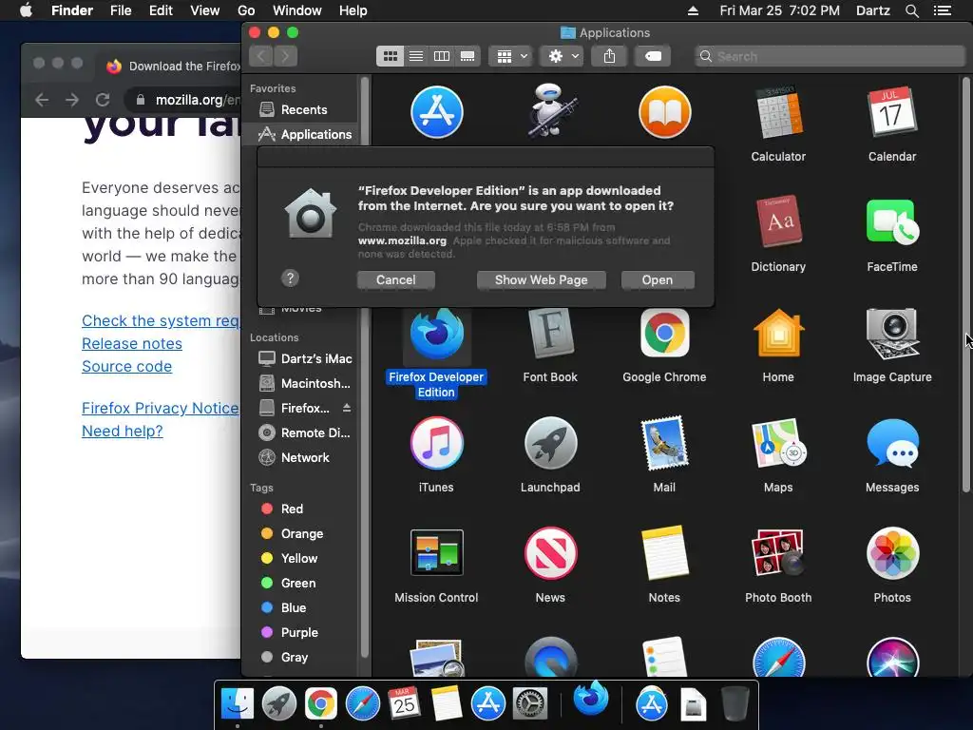Click the Share toolbar button
This screenshot has height=730, width=973.
click(x=609, y=56)
